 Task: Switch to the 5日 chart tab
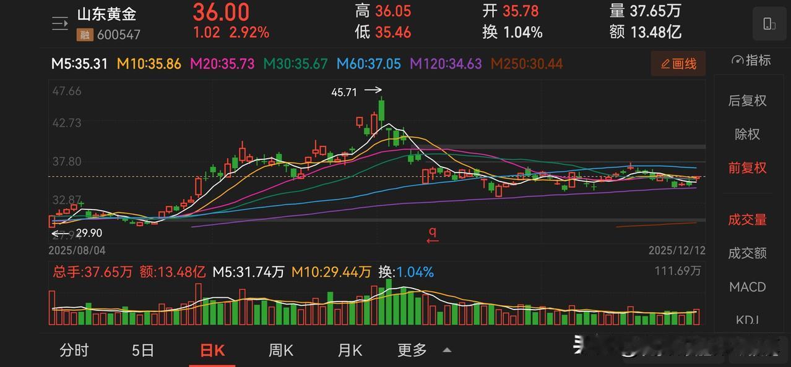point(143,350)
